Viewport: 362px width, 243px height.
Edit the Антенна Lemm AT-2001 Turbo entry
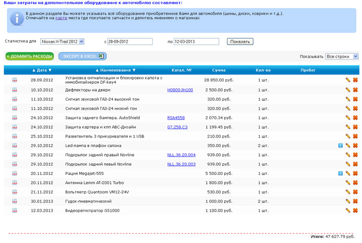pos(348,182)
